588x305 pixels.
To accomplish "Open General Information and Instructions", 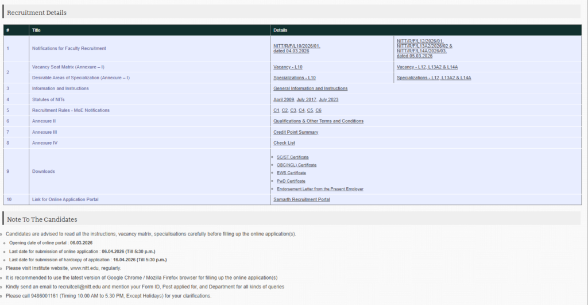I will [310, 88].
